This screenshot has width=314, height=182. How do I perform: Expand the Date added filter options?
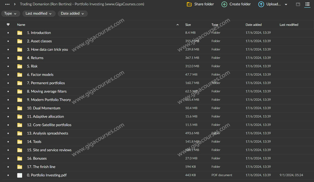pyautogui.click(x=72, y=13)
